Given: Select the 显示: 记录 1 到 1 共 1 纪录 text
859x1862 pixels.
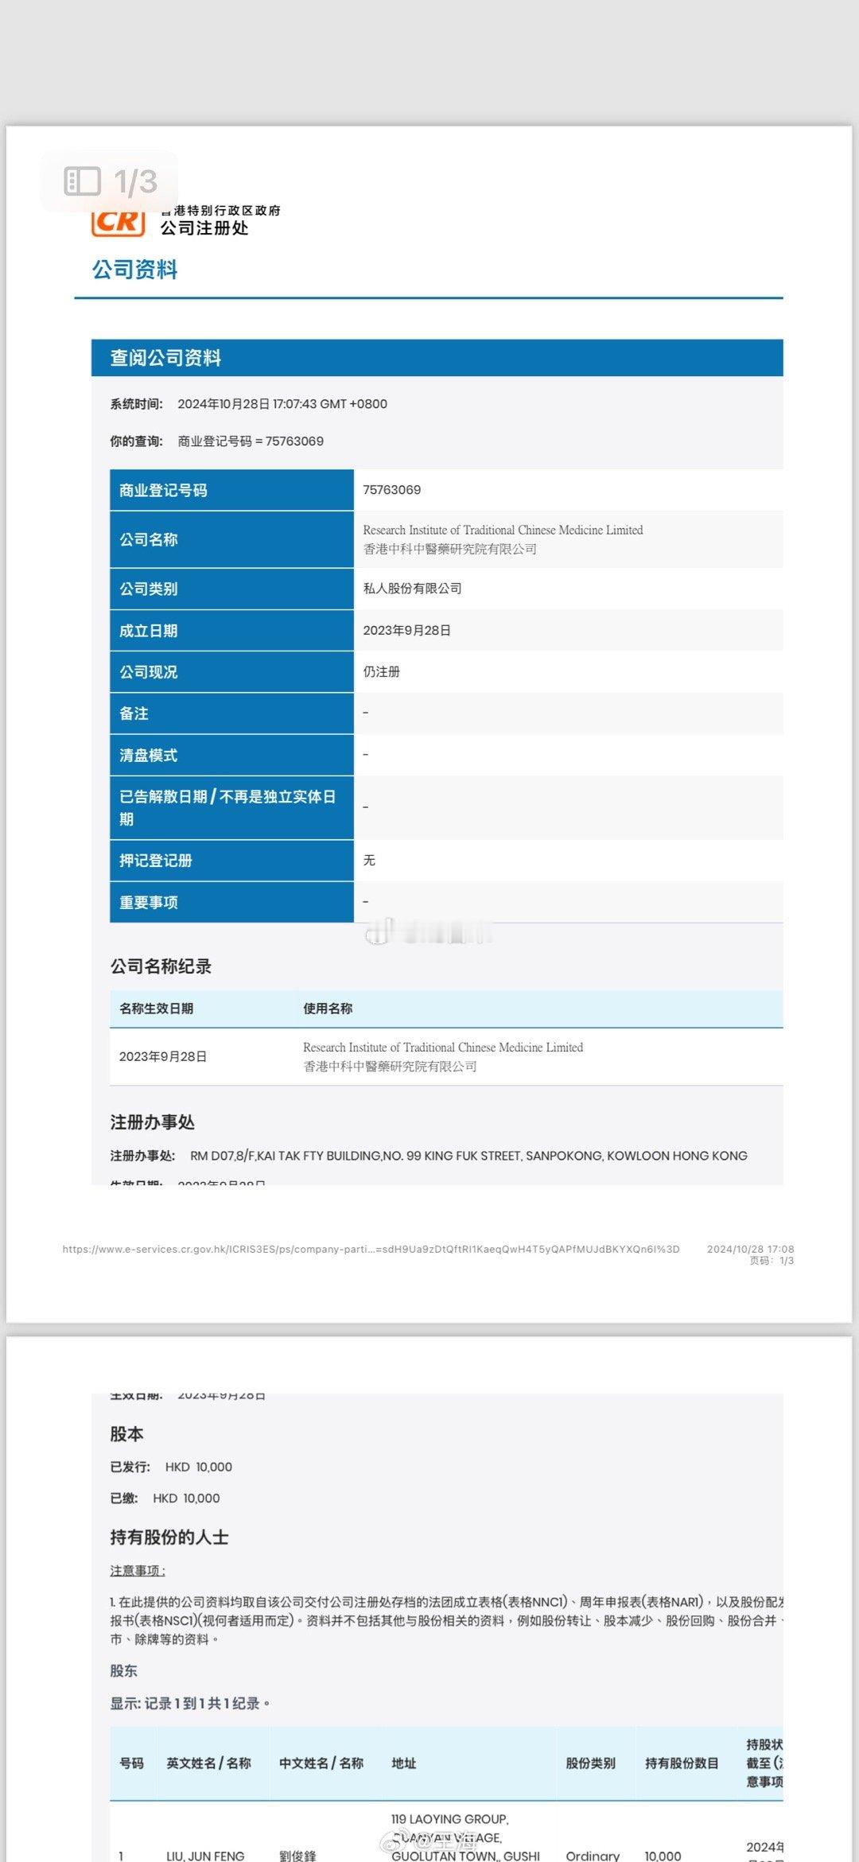Looking at the screenshot, I should (x=190, y=1703).
